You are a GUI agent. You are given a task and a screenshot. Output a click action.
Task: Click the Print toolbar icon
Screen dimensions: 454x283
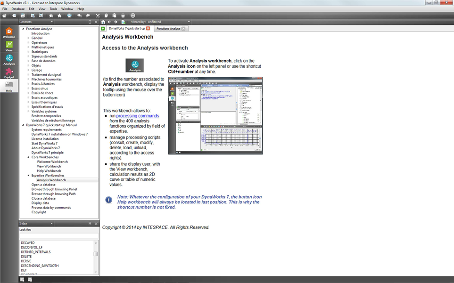tap(69, 16)
